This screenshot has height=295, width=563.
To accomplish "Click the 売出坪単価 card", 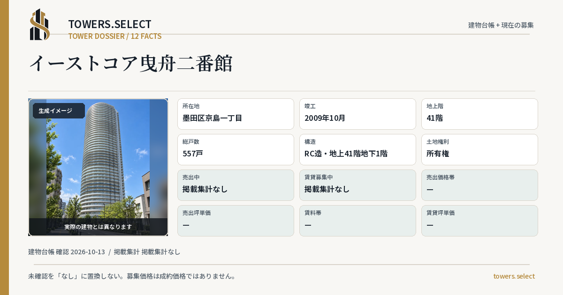I will [236, 221].
